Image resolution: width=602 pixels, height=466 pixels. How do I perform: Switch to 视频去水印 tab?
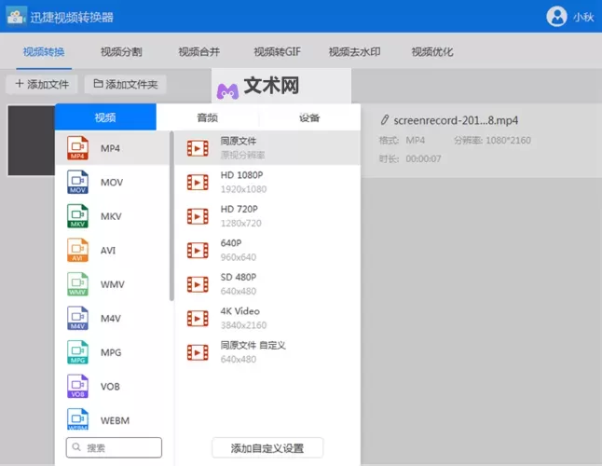point(355,52)
